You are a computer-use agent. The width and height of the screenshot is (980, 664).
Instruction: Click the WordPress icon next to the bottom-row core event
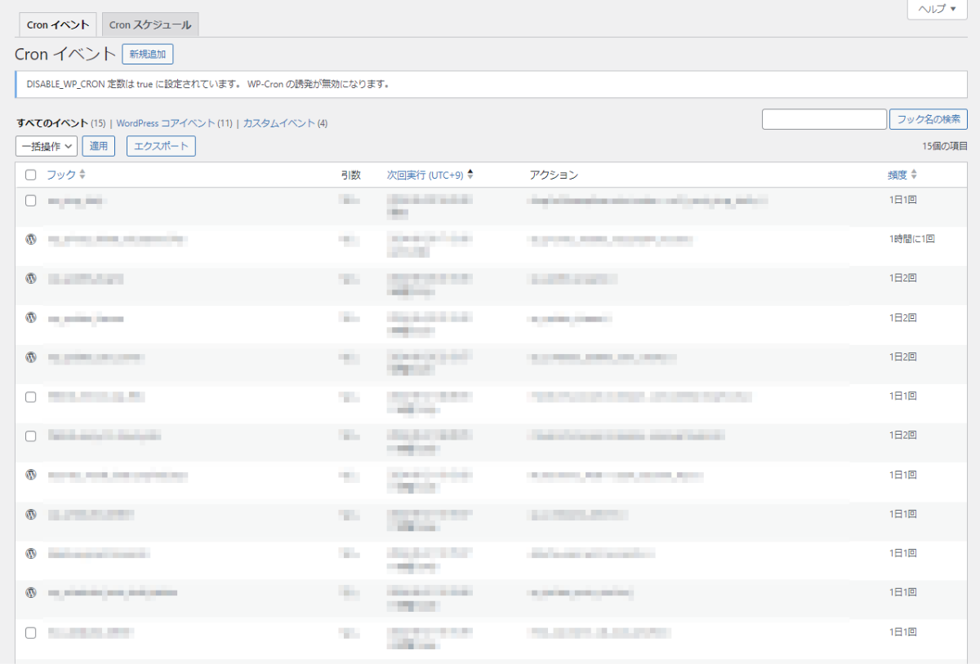point(30,593)
